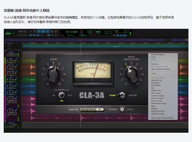Click the record enable on Kick track

pos(7,60)
